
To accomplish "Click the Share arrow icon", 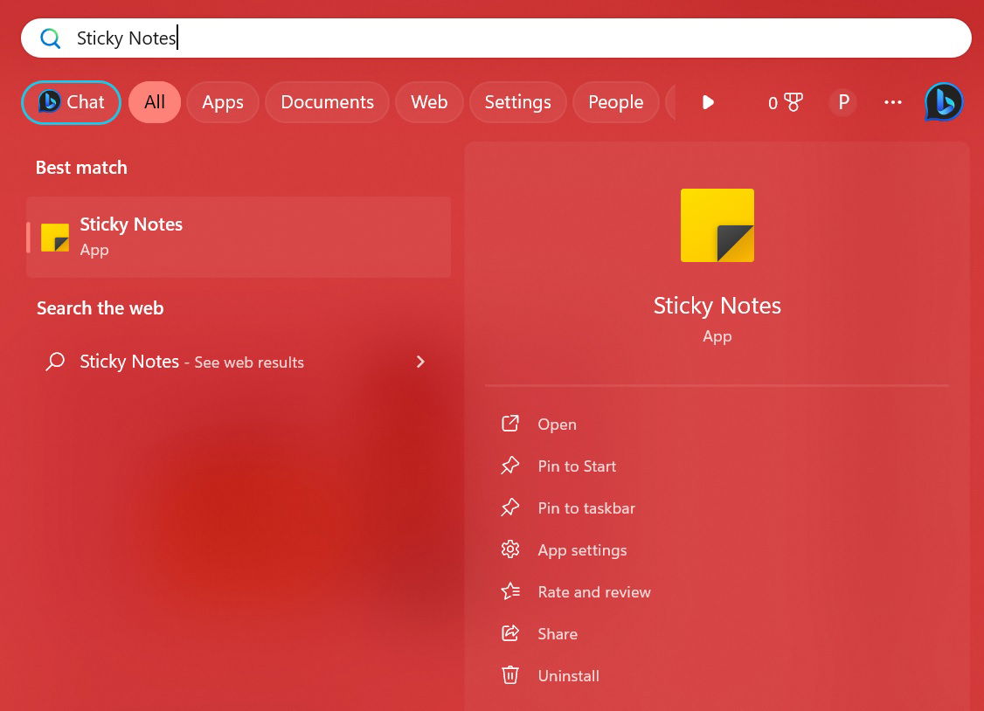I will (510, 634).
